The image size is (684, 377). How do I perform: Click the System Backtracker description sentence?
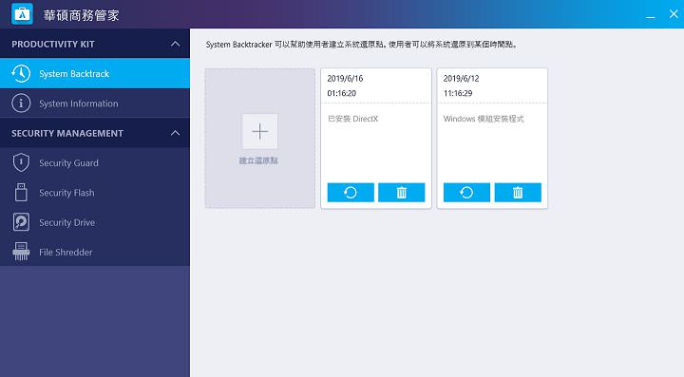click(x=362, y=45)
